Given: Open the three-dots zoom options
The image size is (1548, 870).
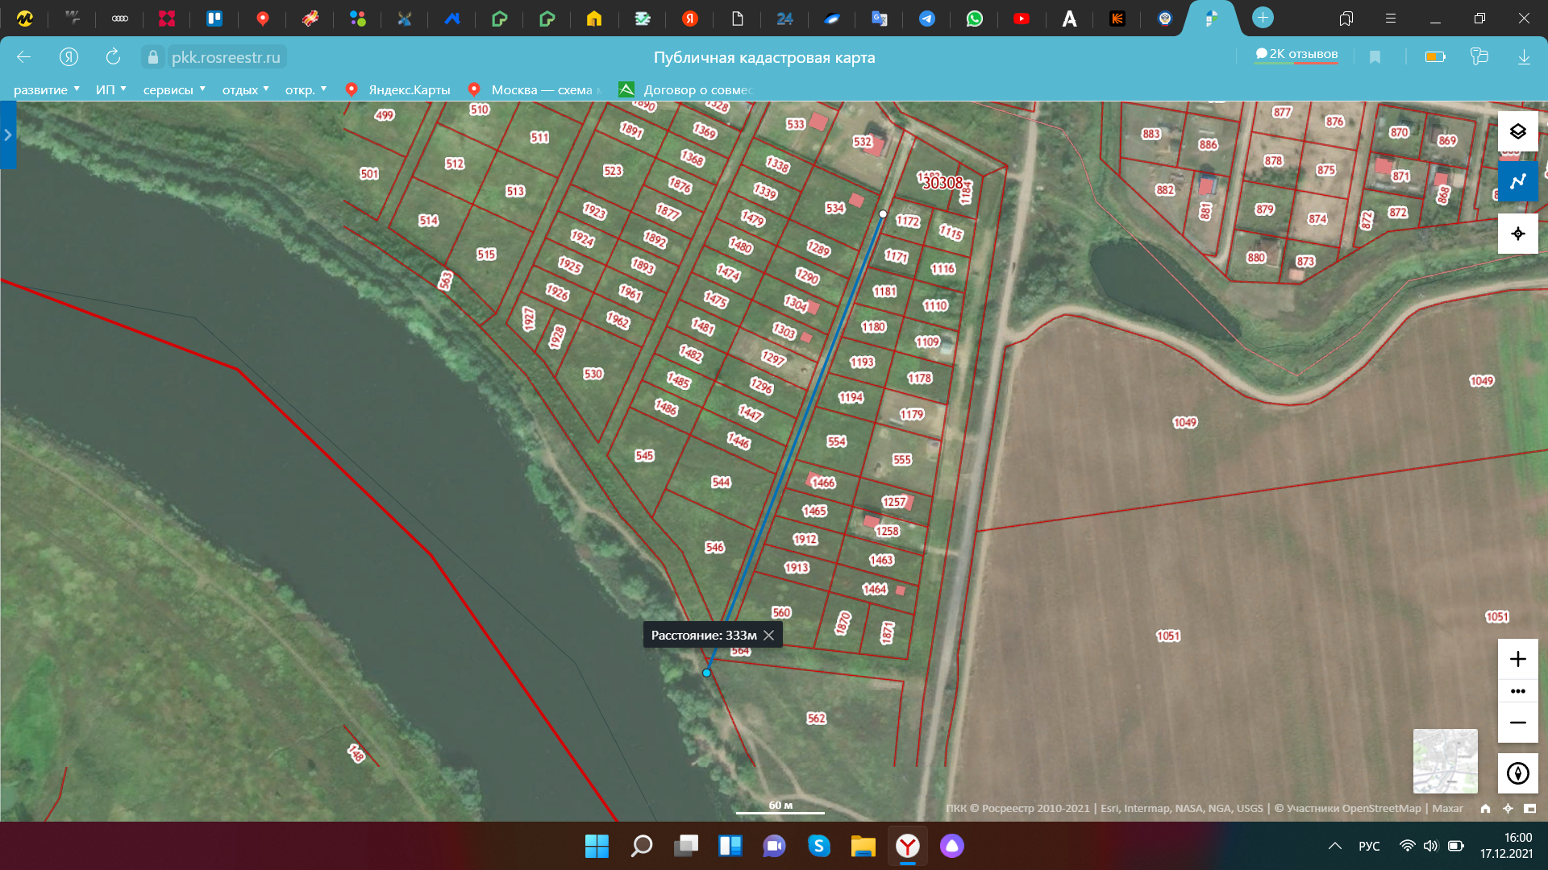Looking at the screenshot, I should (1517, 691).
